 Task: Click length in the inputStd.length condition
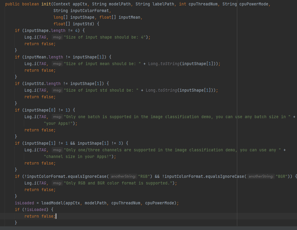tap(53, 83)
